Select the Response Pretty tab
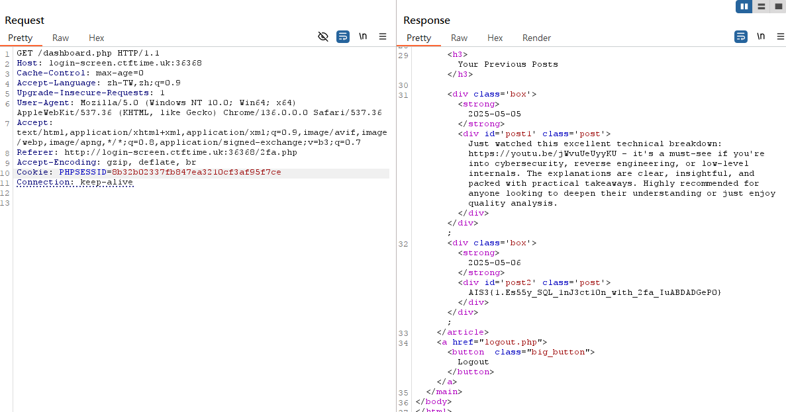 click(418, 38)
